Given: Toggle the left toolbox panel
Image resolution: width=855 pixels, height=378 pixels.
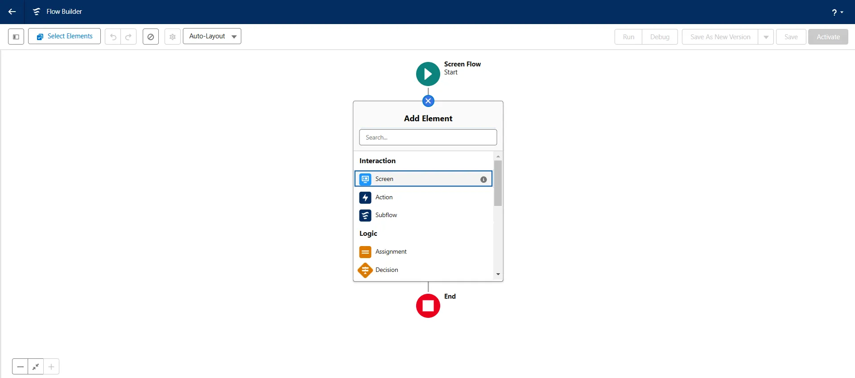Looking at the screenshot, I should 16,37.
